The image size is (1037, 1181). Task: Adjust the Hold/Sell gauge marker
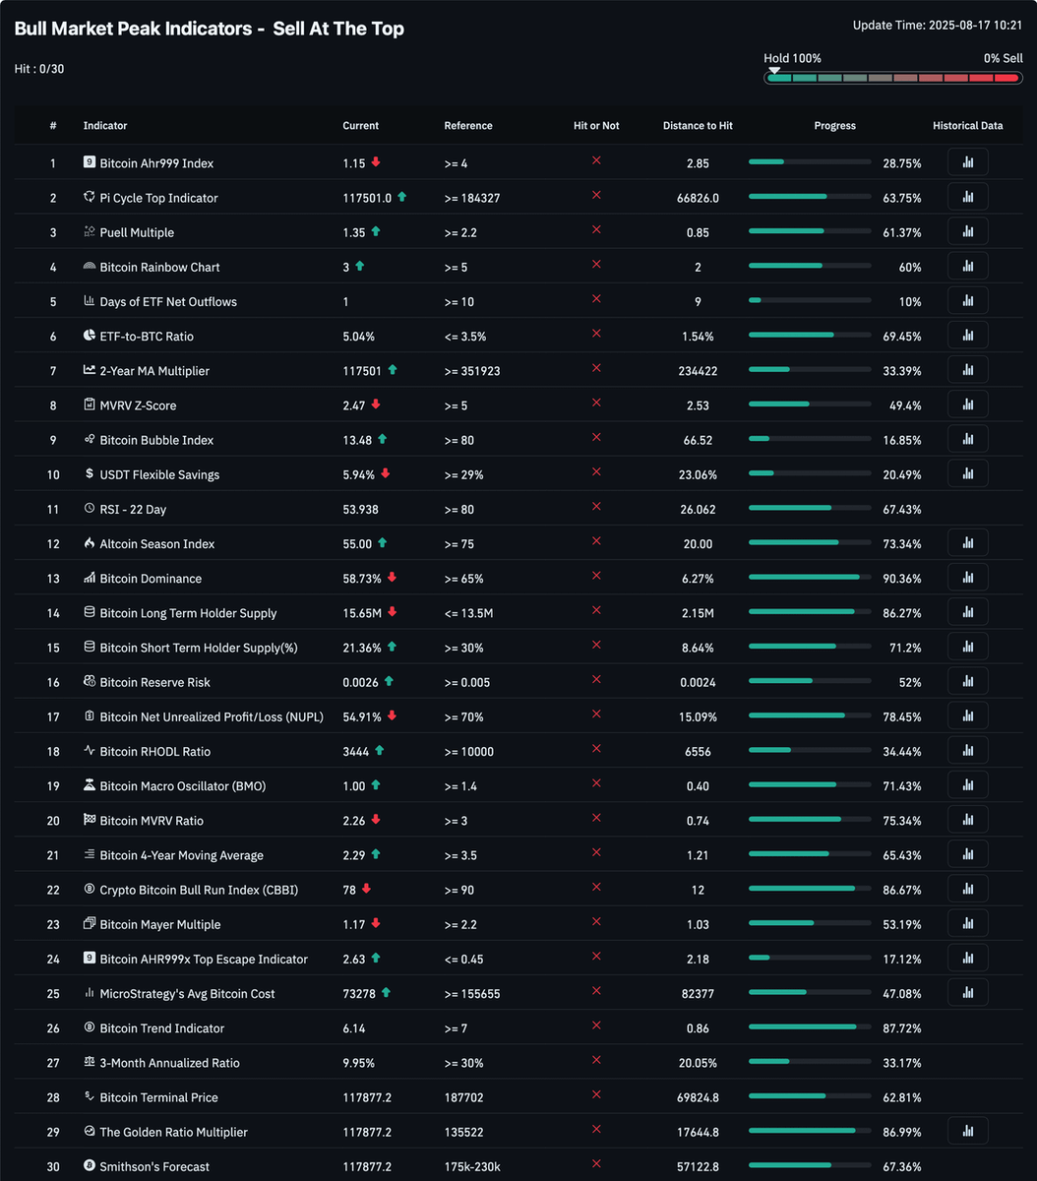click(773, 70)
